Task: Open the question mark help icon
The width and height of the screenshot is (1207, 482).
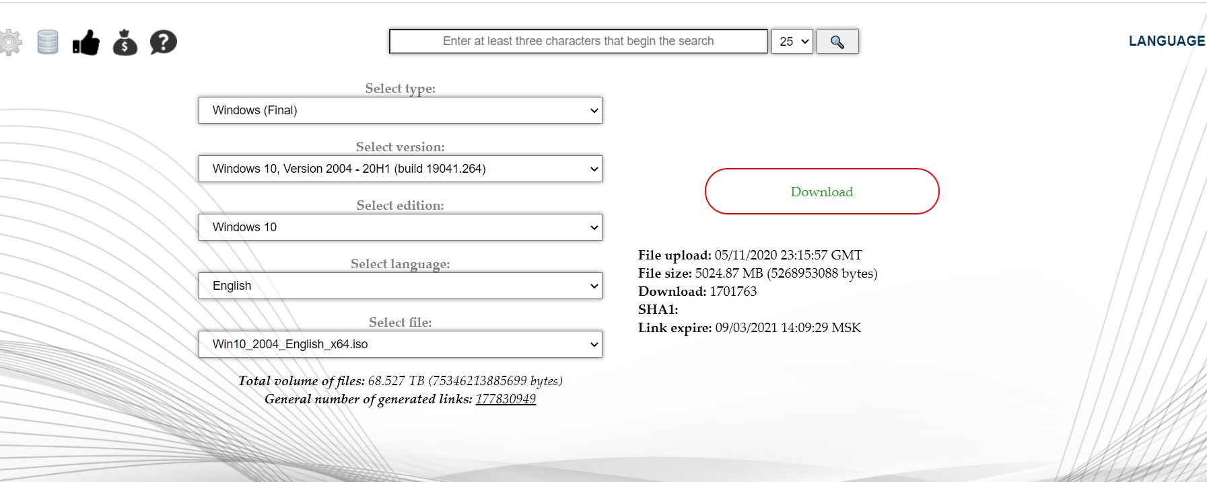Action: (164, 42)
